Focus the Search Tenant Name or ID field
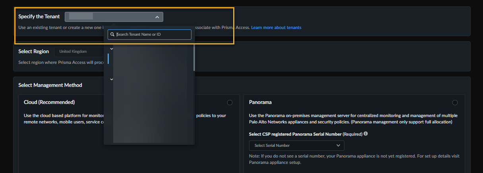The width and height of the screenshot is (483, 173). point(153,35)
